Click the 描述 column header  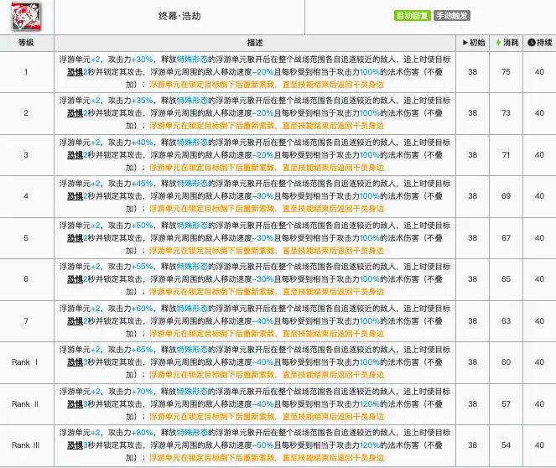pyautogui.click(x=255, y=42)
